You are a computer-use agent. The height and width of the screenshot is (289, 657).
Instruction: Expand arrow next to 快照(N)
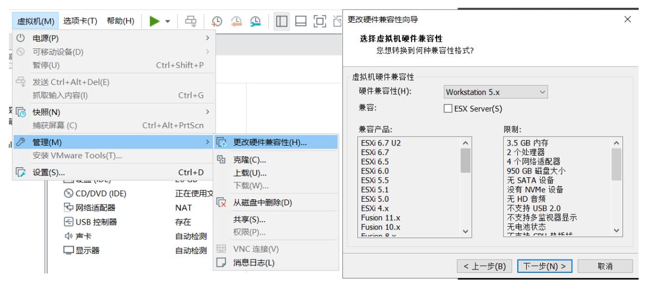[208, 112]
